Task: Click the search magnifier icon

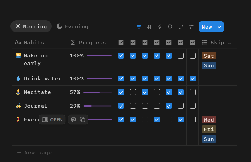Action: [170, 27]
